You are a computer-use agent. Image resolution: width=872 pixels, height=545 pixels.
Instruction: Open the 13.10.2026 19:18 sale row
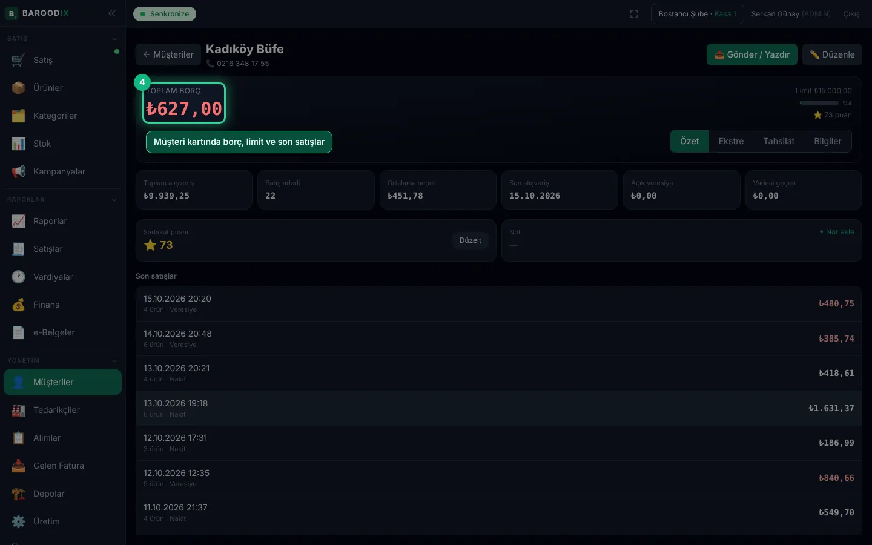[x=498, y=408]
